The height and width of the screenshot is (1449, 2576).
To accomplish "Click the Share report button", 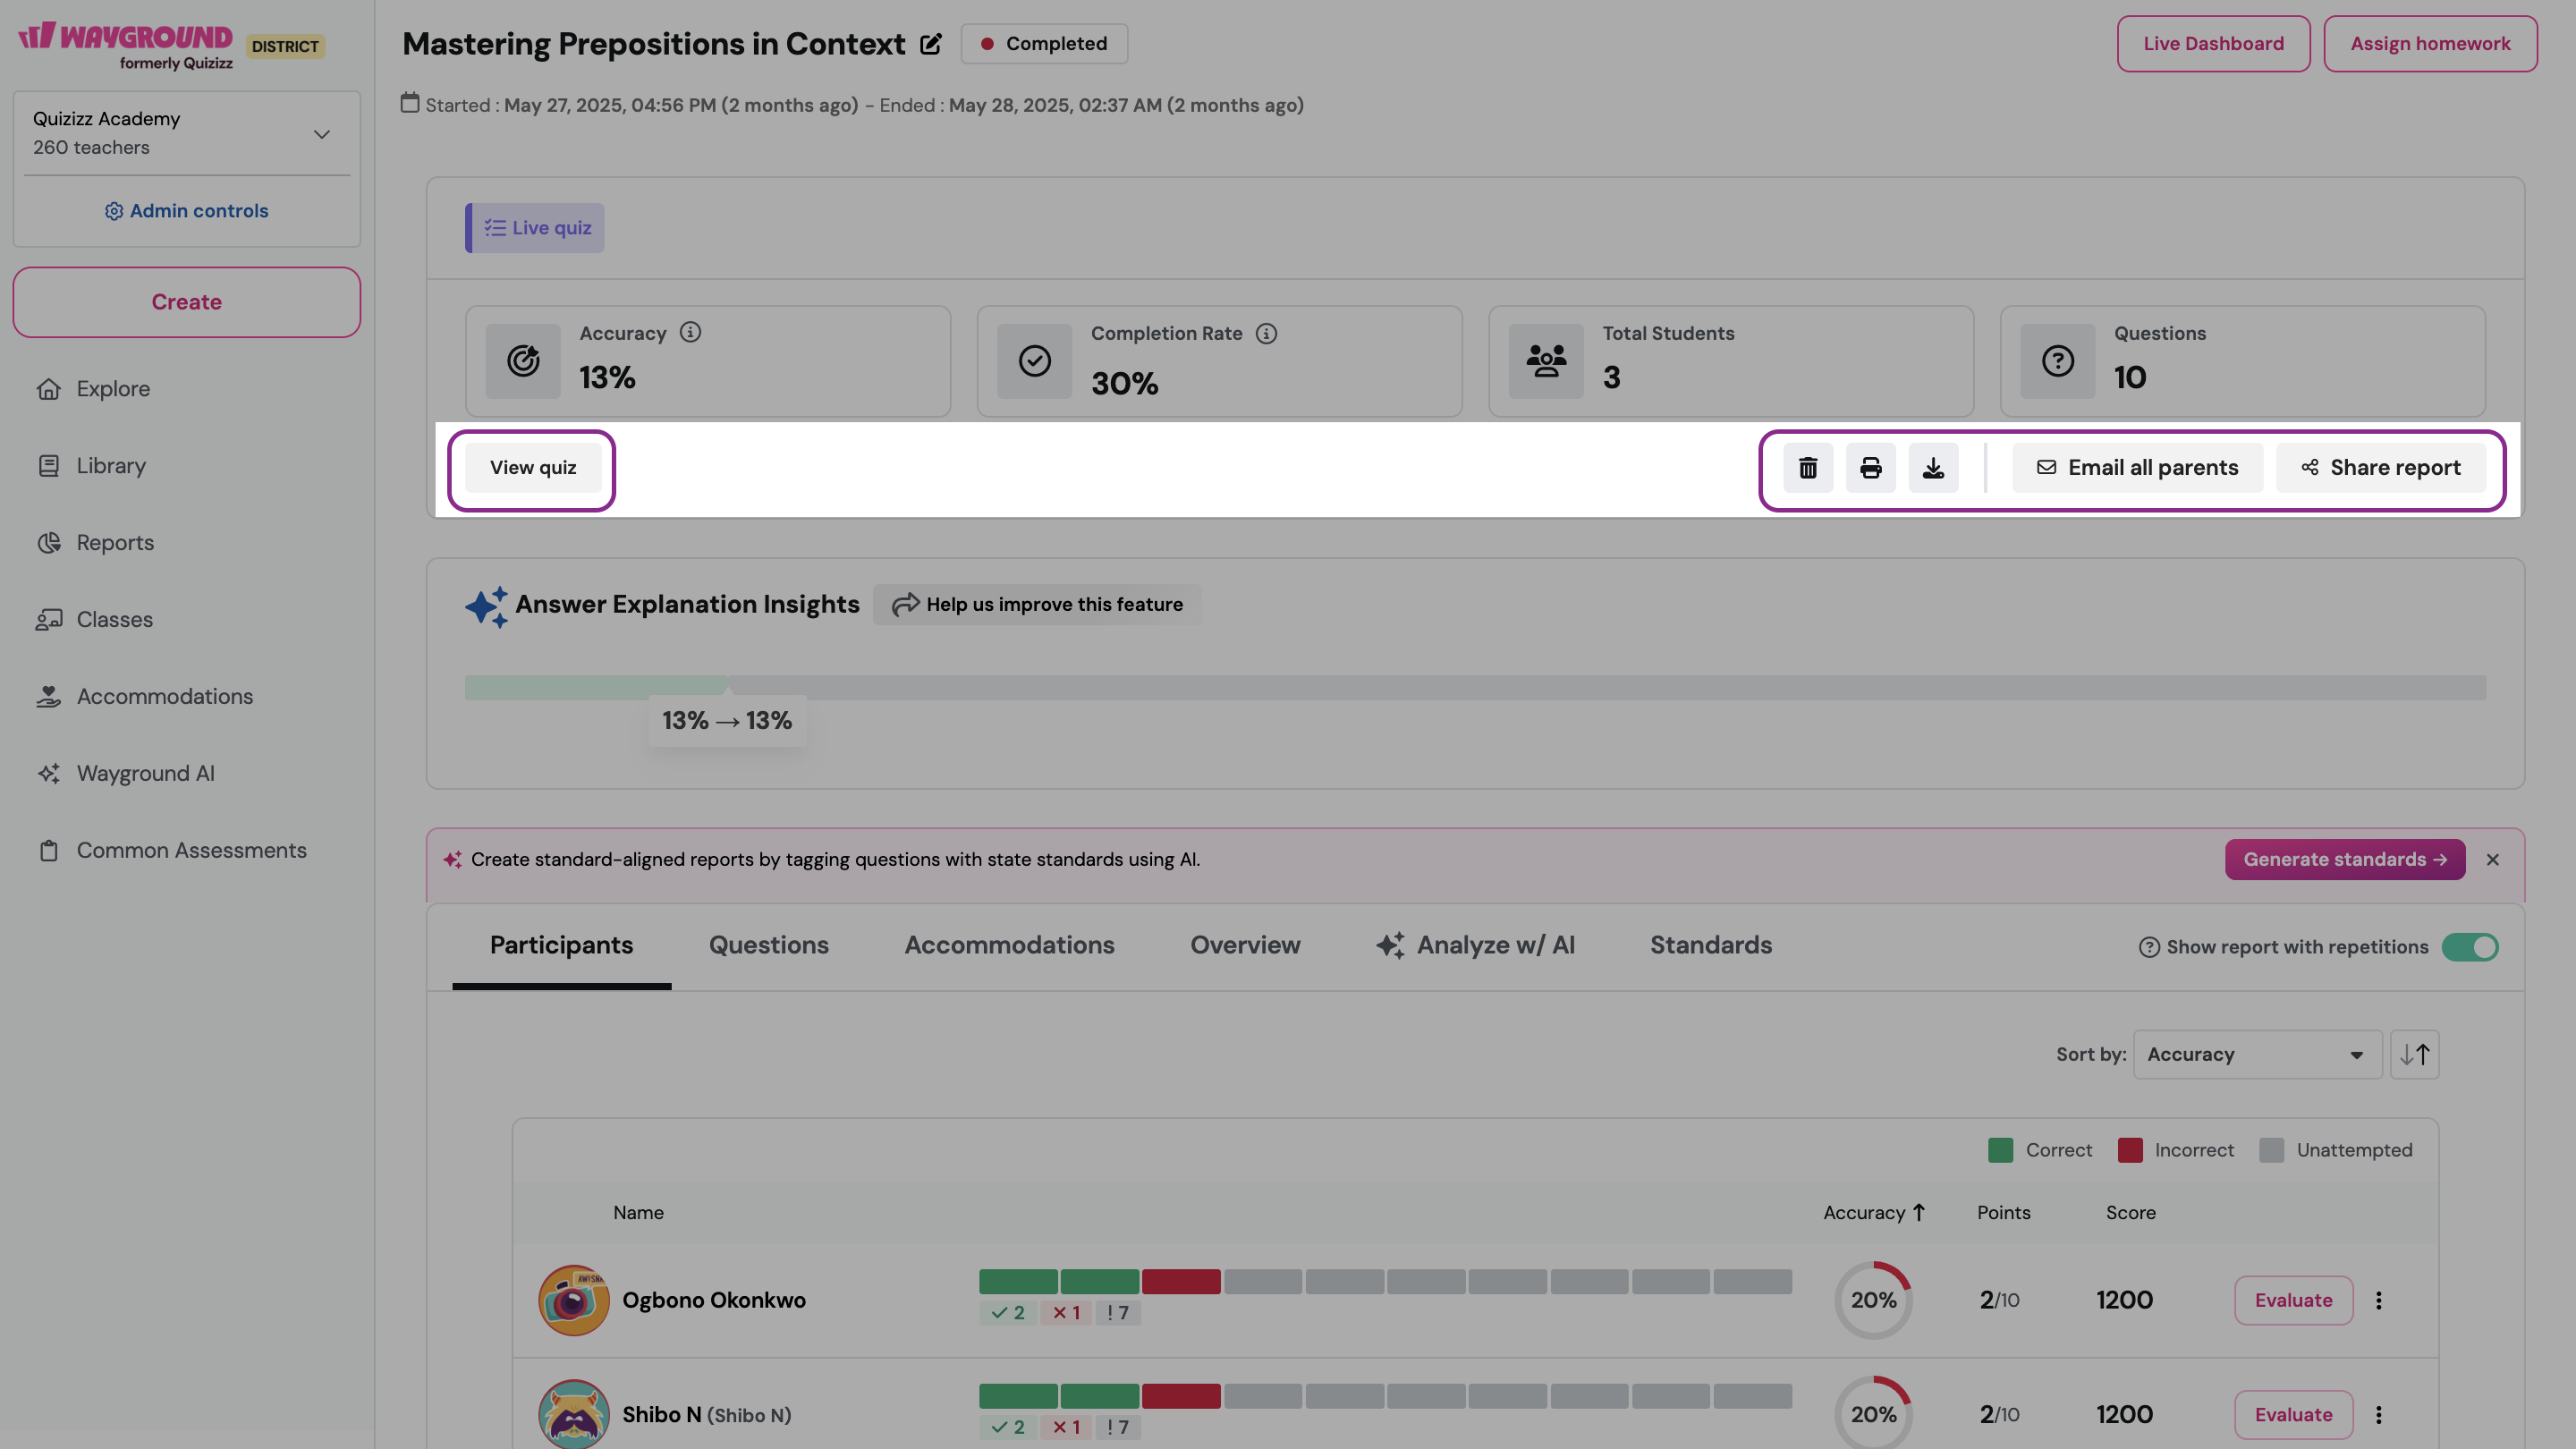I will (2380, 468).
